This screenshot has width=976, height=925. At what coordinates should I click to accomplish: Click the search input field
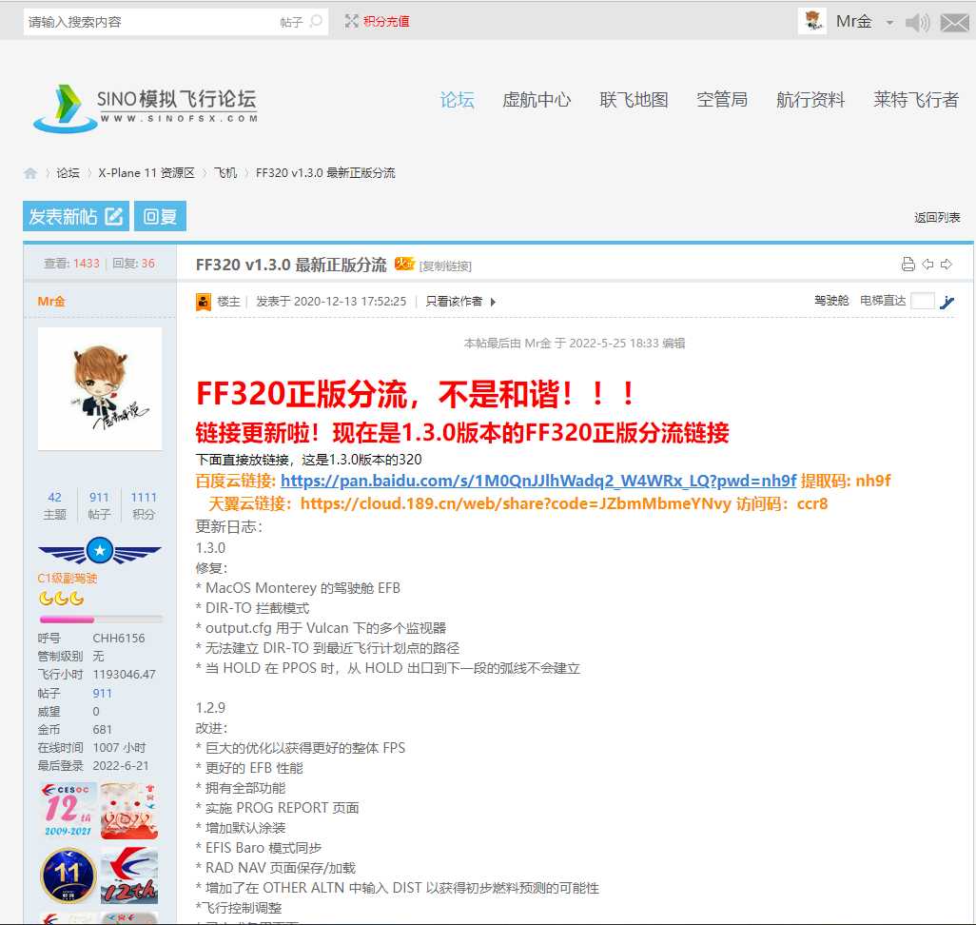tap(149, 23)
